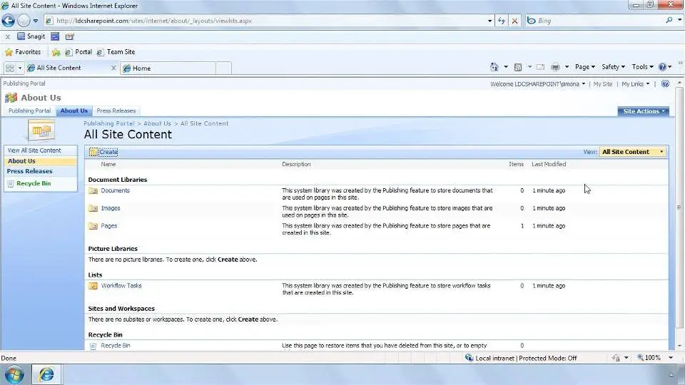Click the My Site link
Image resolution: width=685 pixels, height=385 pixels.
point(602,84)
